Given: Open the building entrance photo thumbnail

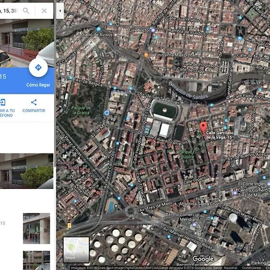Looking at the screenshot, I should [x=37, y=229].
